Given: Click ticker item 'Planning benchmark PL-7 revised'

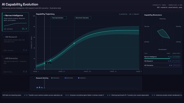Looking at the screenshot, I should tap(130, 95).
